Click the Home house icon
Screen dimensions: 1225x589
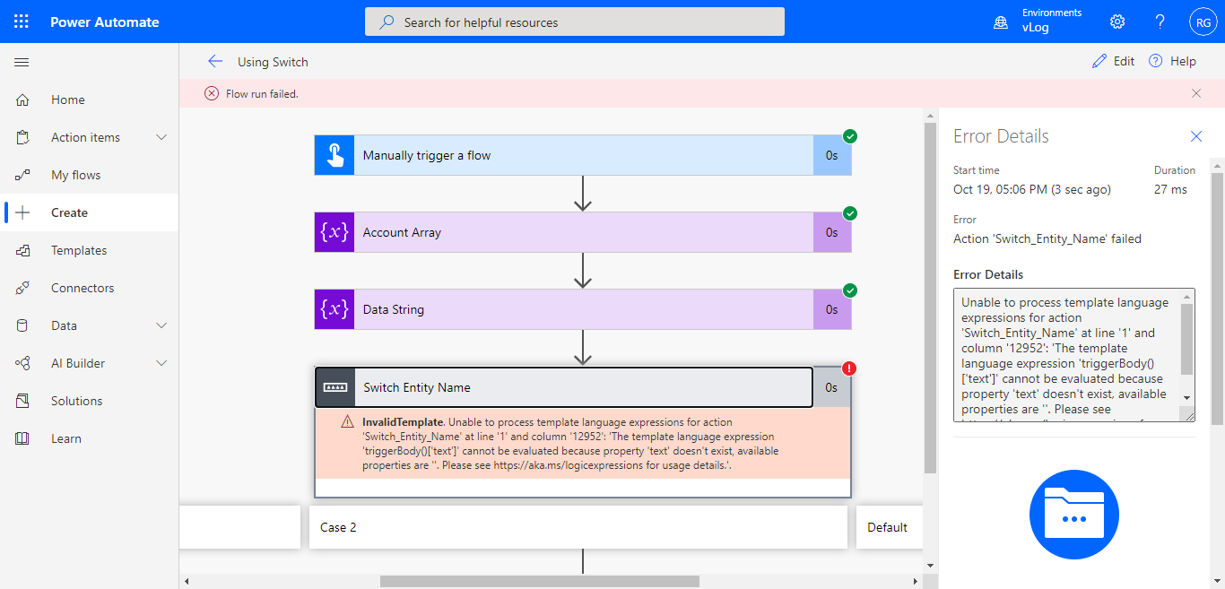point(23,100)
